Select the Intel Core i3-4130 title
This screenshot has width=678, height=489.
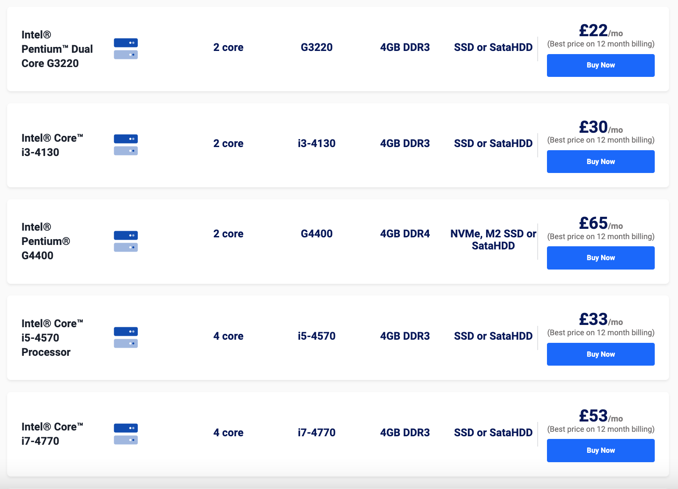click(x=52, y=145)
